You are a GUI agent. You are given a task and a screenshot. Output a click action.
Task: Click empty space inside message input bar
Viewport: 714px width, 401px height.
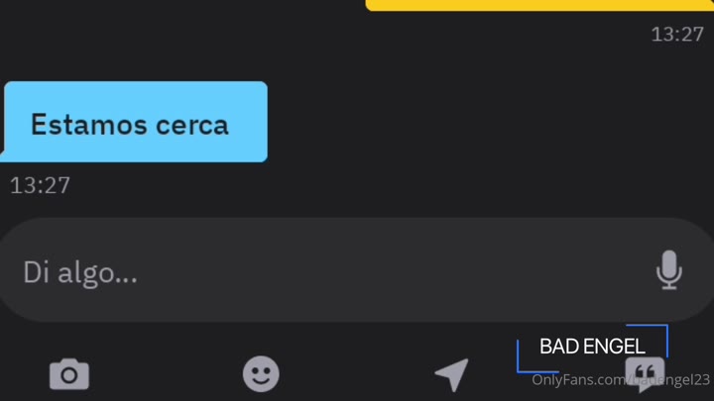pyautogui.click(x=387, y=270)
